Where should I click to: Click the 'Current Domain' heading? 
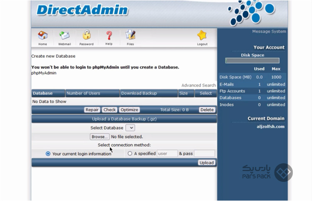click(266, 119)
